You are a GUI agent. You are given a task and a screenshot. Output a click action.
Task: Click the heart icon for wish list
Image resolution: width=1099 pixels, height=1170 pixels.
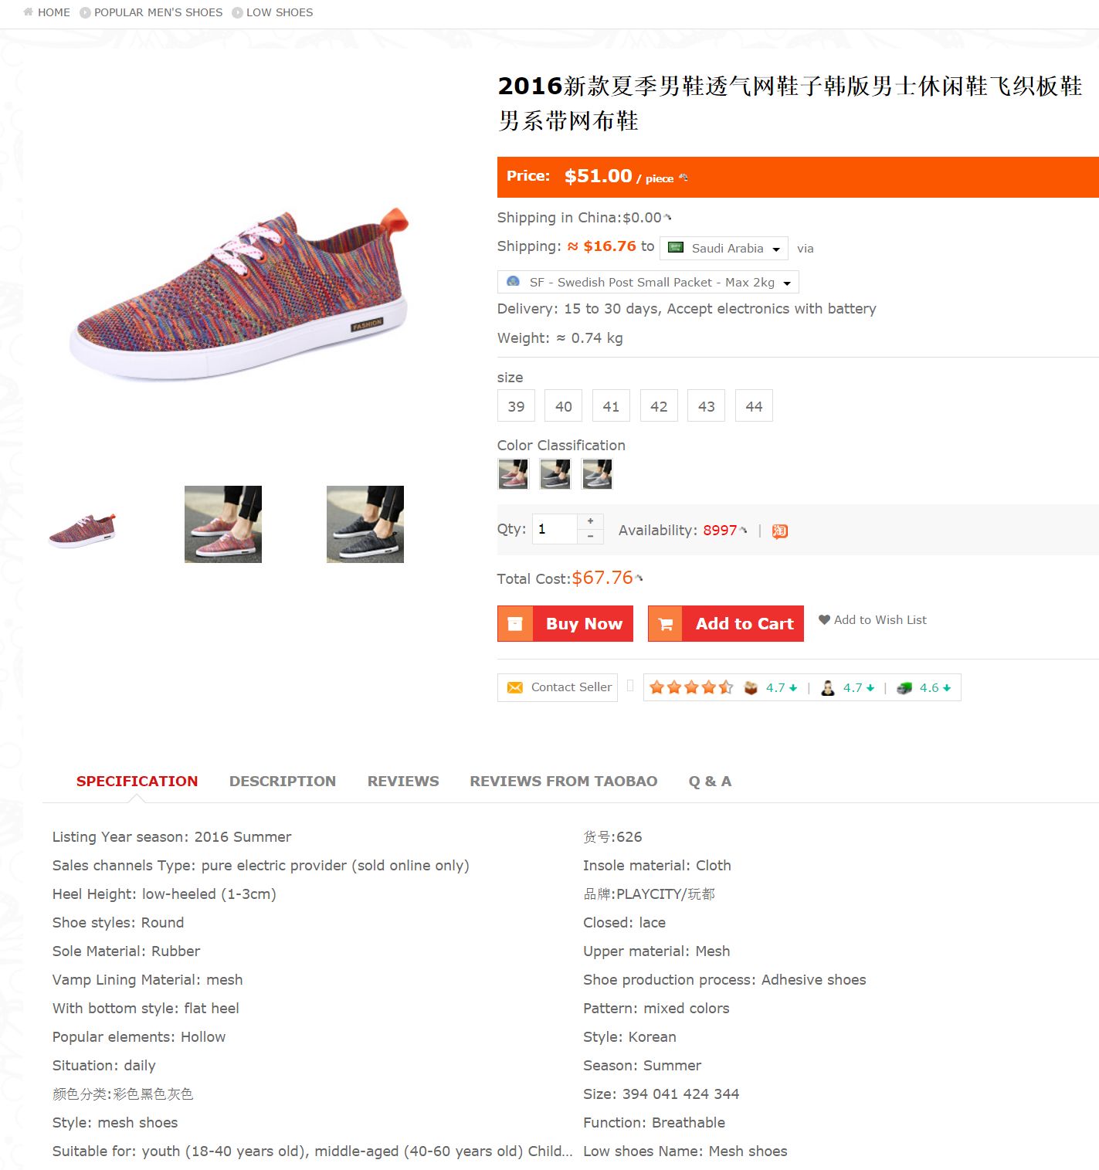point(824,619)
